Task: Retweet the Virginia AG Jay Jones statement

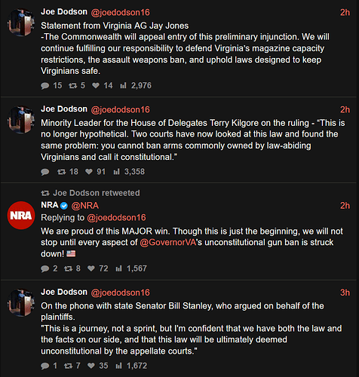Action: pyautogui.click(x=73, y=86)
